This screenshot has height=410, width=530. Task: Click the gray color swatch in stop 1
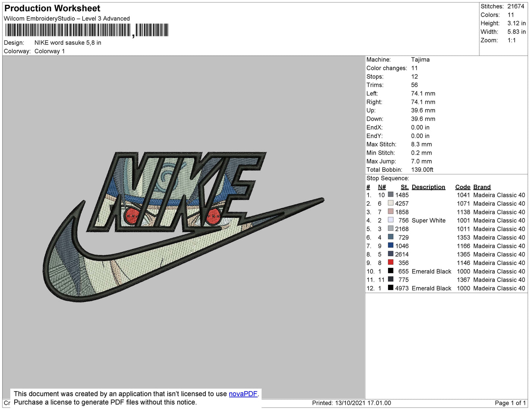point(391,195)
